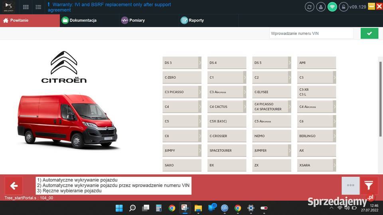Open Windows Start menu
This screenshot has width=383, height=215.
point(119,208)
